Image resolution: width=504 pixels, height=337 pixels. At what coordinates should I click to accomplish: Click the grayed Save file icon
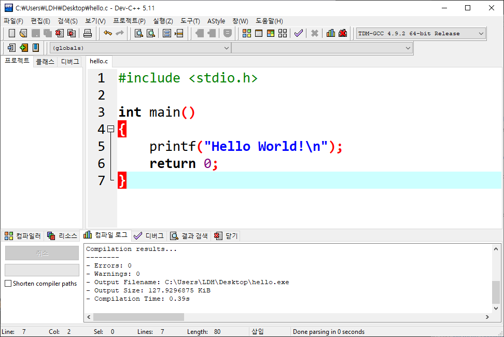tap(35, 33)
